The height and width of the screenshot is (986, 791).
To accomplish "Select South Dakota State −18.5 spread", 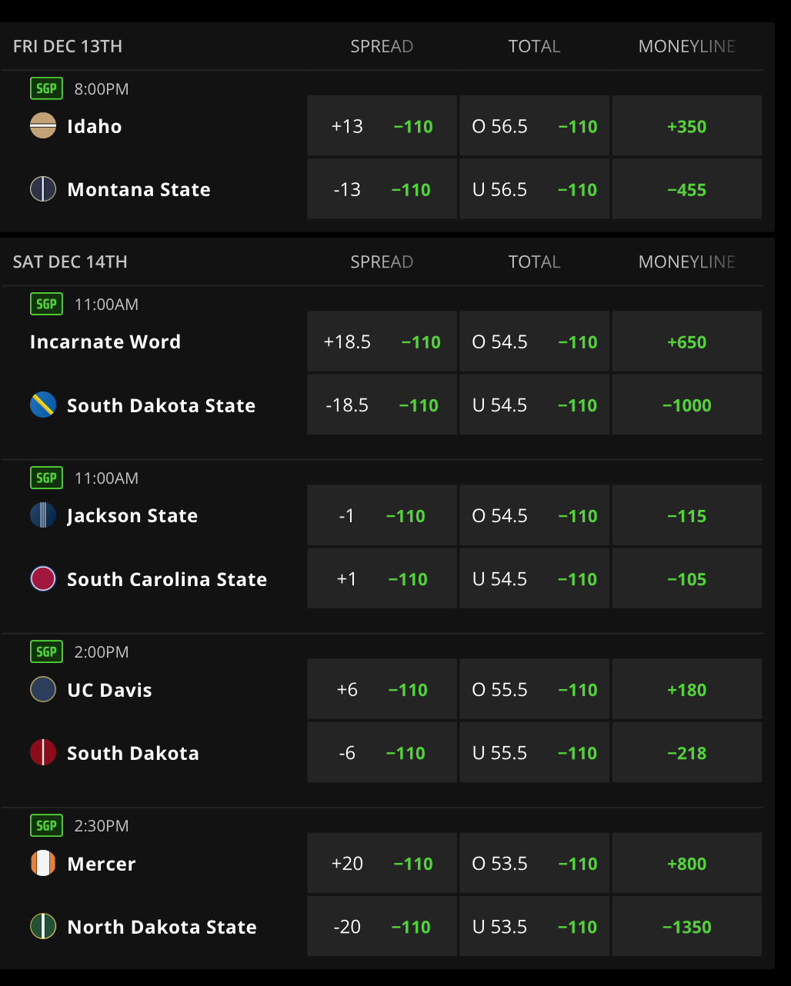I will click(x=382, y=405).
